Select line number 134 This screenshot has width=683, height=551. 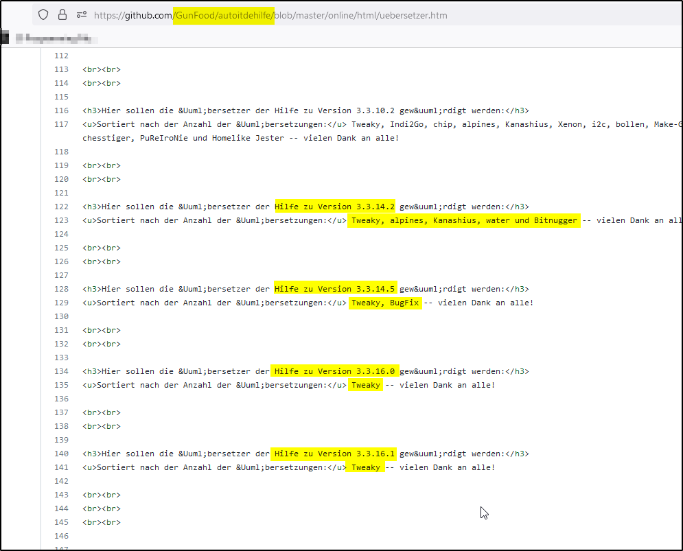(x=61, y=371)
